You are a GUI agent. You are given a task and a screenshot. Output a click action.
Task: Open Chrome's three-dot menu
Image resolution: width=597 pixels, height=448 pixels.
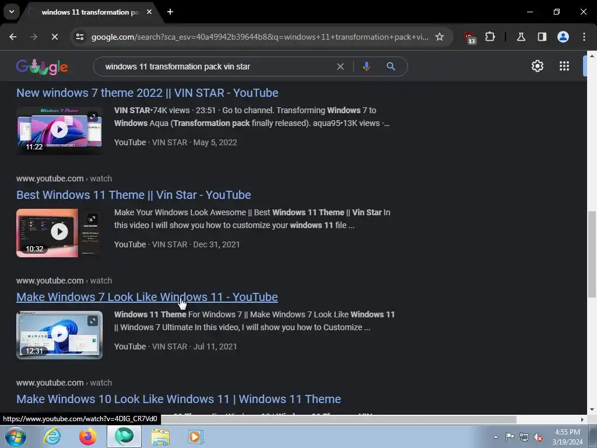[584, 37]
